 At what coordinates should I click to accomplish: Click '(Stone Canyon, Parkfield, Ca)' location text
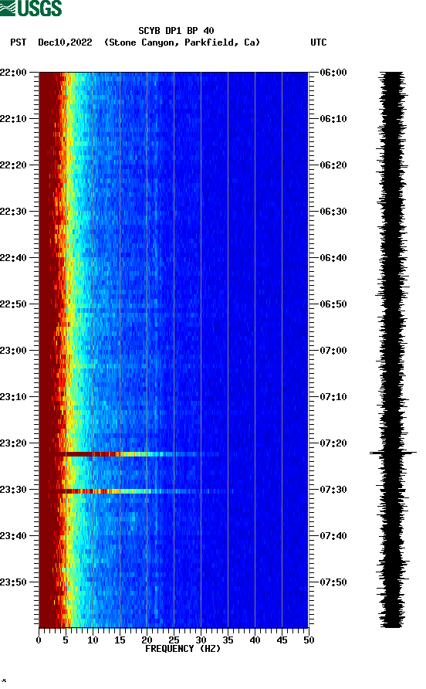[182, 42]
